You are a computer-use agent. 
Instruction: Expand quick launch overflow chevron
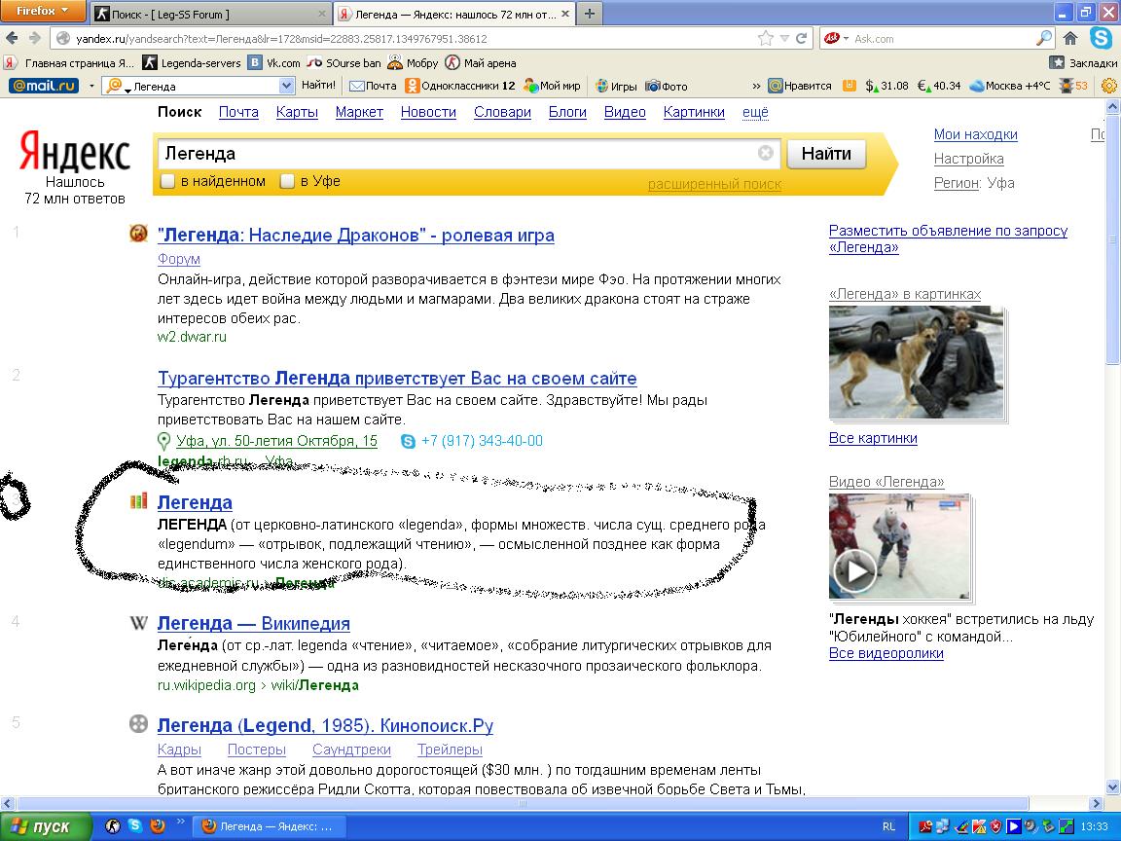coord(181,821)
